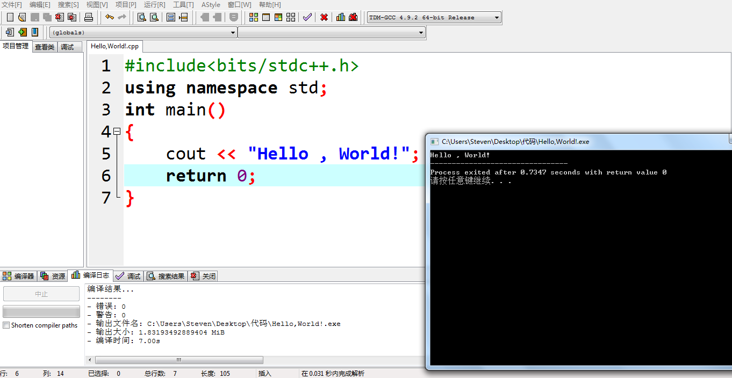The image size is (732, 378).
Task: Select the 编译日志 bottom tab
Action: (x=90, y=275)
